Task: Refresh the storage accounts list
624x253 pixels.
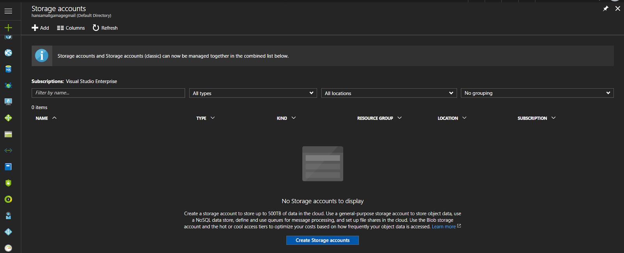Action: point(105,28)
